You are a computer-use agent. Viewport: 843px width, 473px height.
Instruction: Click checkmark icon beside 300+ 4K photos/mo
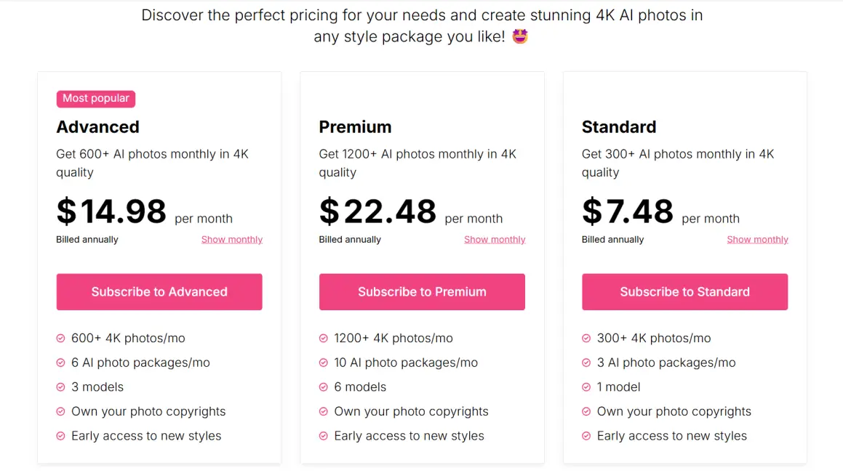pos(586,339)
